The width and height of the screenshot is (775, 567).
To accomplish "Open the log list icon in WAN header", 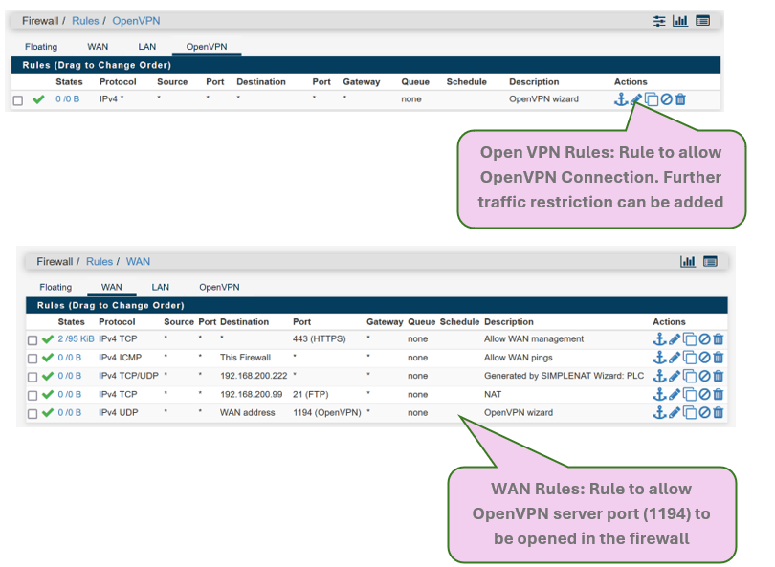I will point(710,261).
